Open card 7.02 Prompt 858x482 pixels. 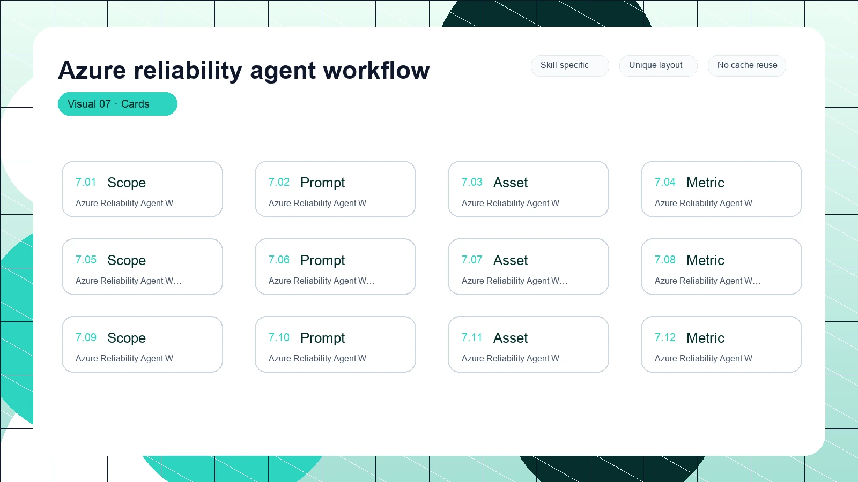coord(335,189)
